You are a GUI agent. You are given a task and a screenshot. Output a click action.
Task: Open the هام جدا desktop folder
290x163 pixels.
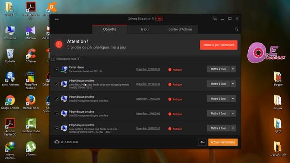tap(278, 102)
